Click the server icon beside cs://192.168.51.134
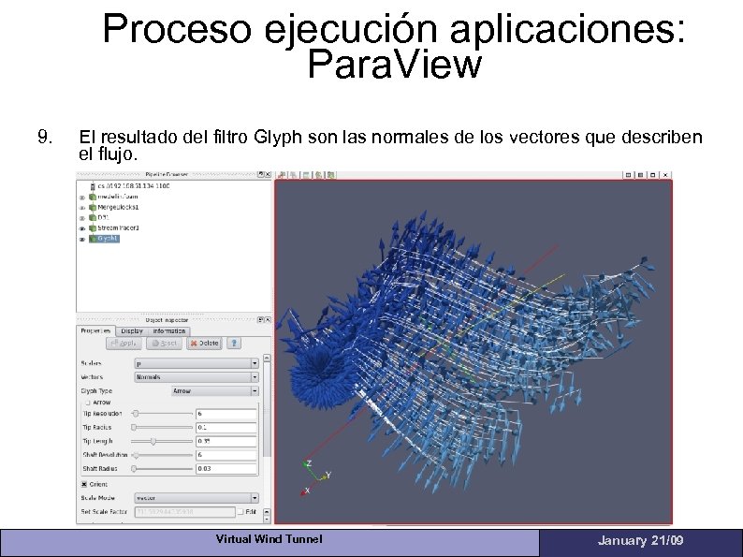The height and width of the screenshot is (557, 743). pyautogui.click(x=93, y=186)
